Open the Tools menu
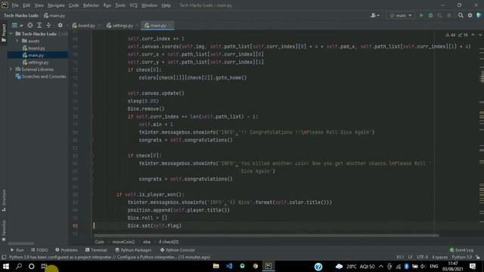Screen dimensions: 484x272 (x=120, y=5)
